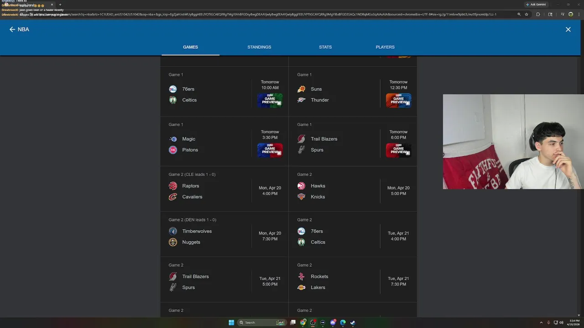Bookmark page with the star icon
This screenshot has height=328, width=584.
click(x=527, y=14)
